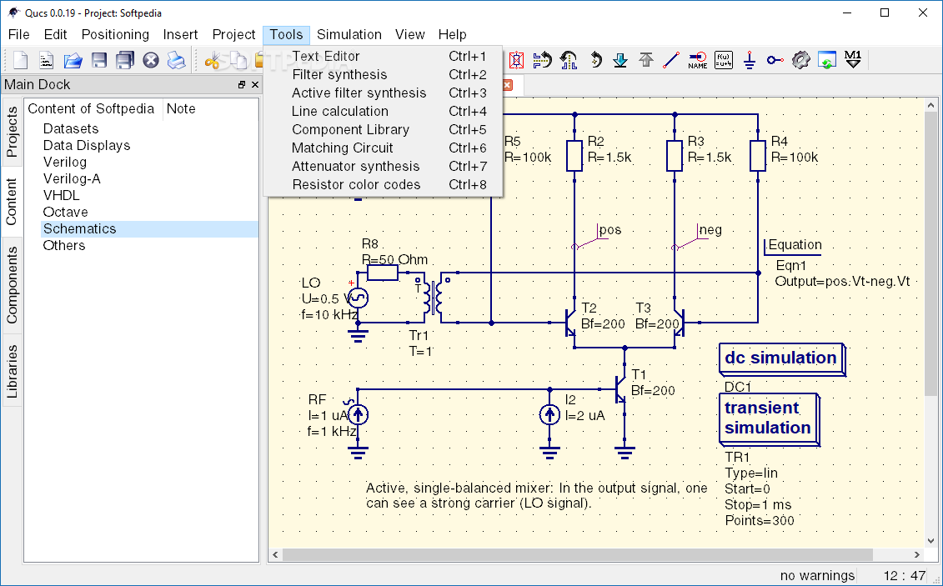Switch to the Libraries side tab

click(x=12, y=371)
